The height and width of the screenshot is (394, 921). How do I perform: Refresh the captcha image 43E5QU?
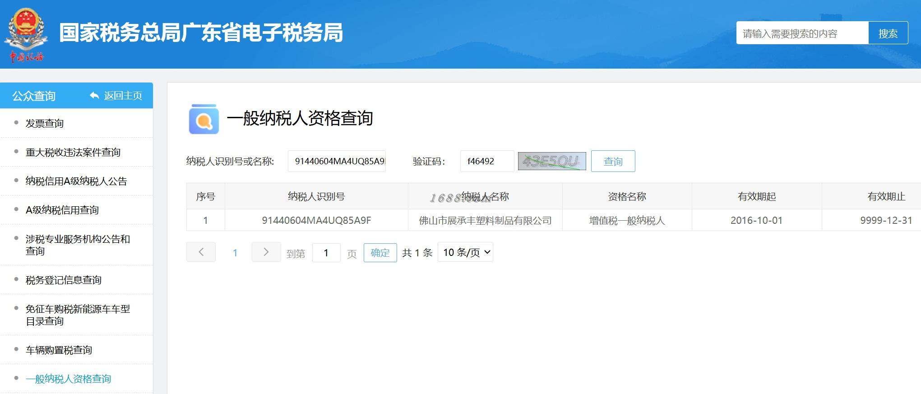(x=552, y=161)
